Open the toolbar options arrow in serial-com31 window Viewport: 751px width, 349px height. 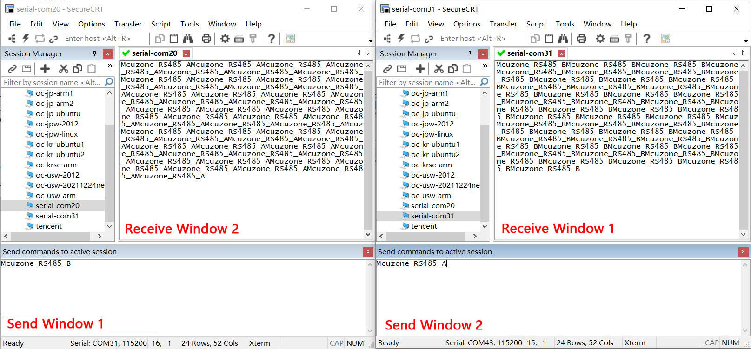746,41
